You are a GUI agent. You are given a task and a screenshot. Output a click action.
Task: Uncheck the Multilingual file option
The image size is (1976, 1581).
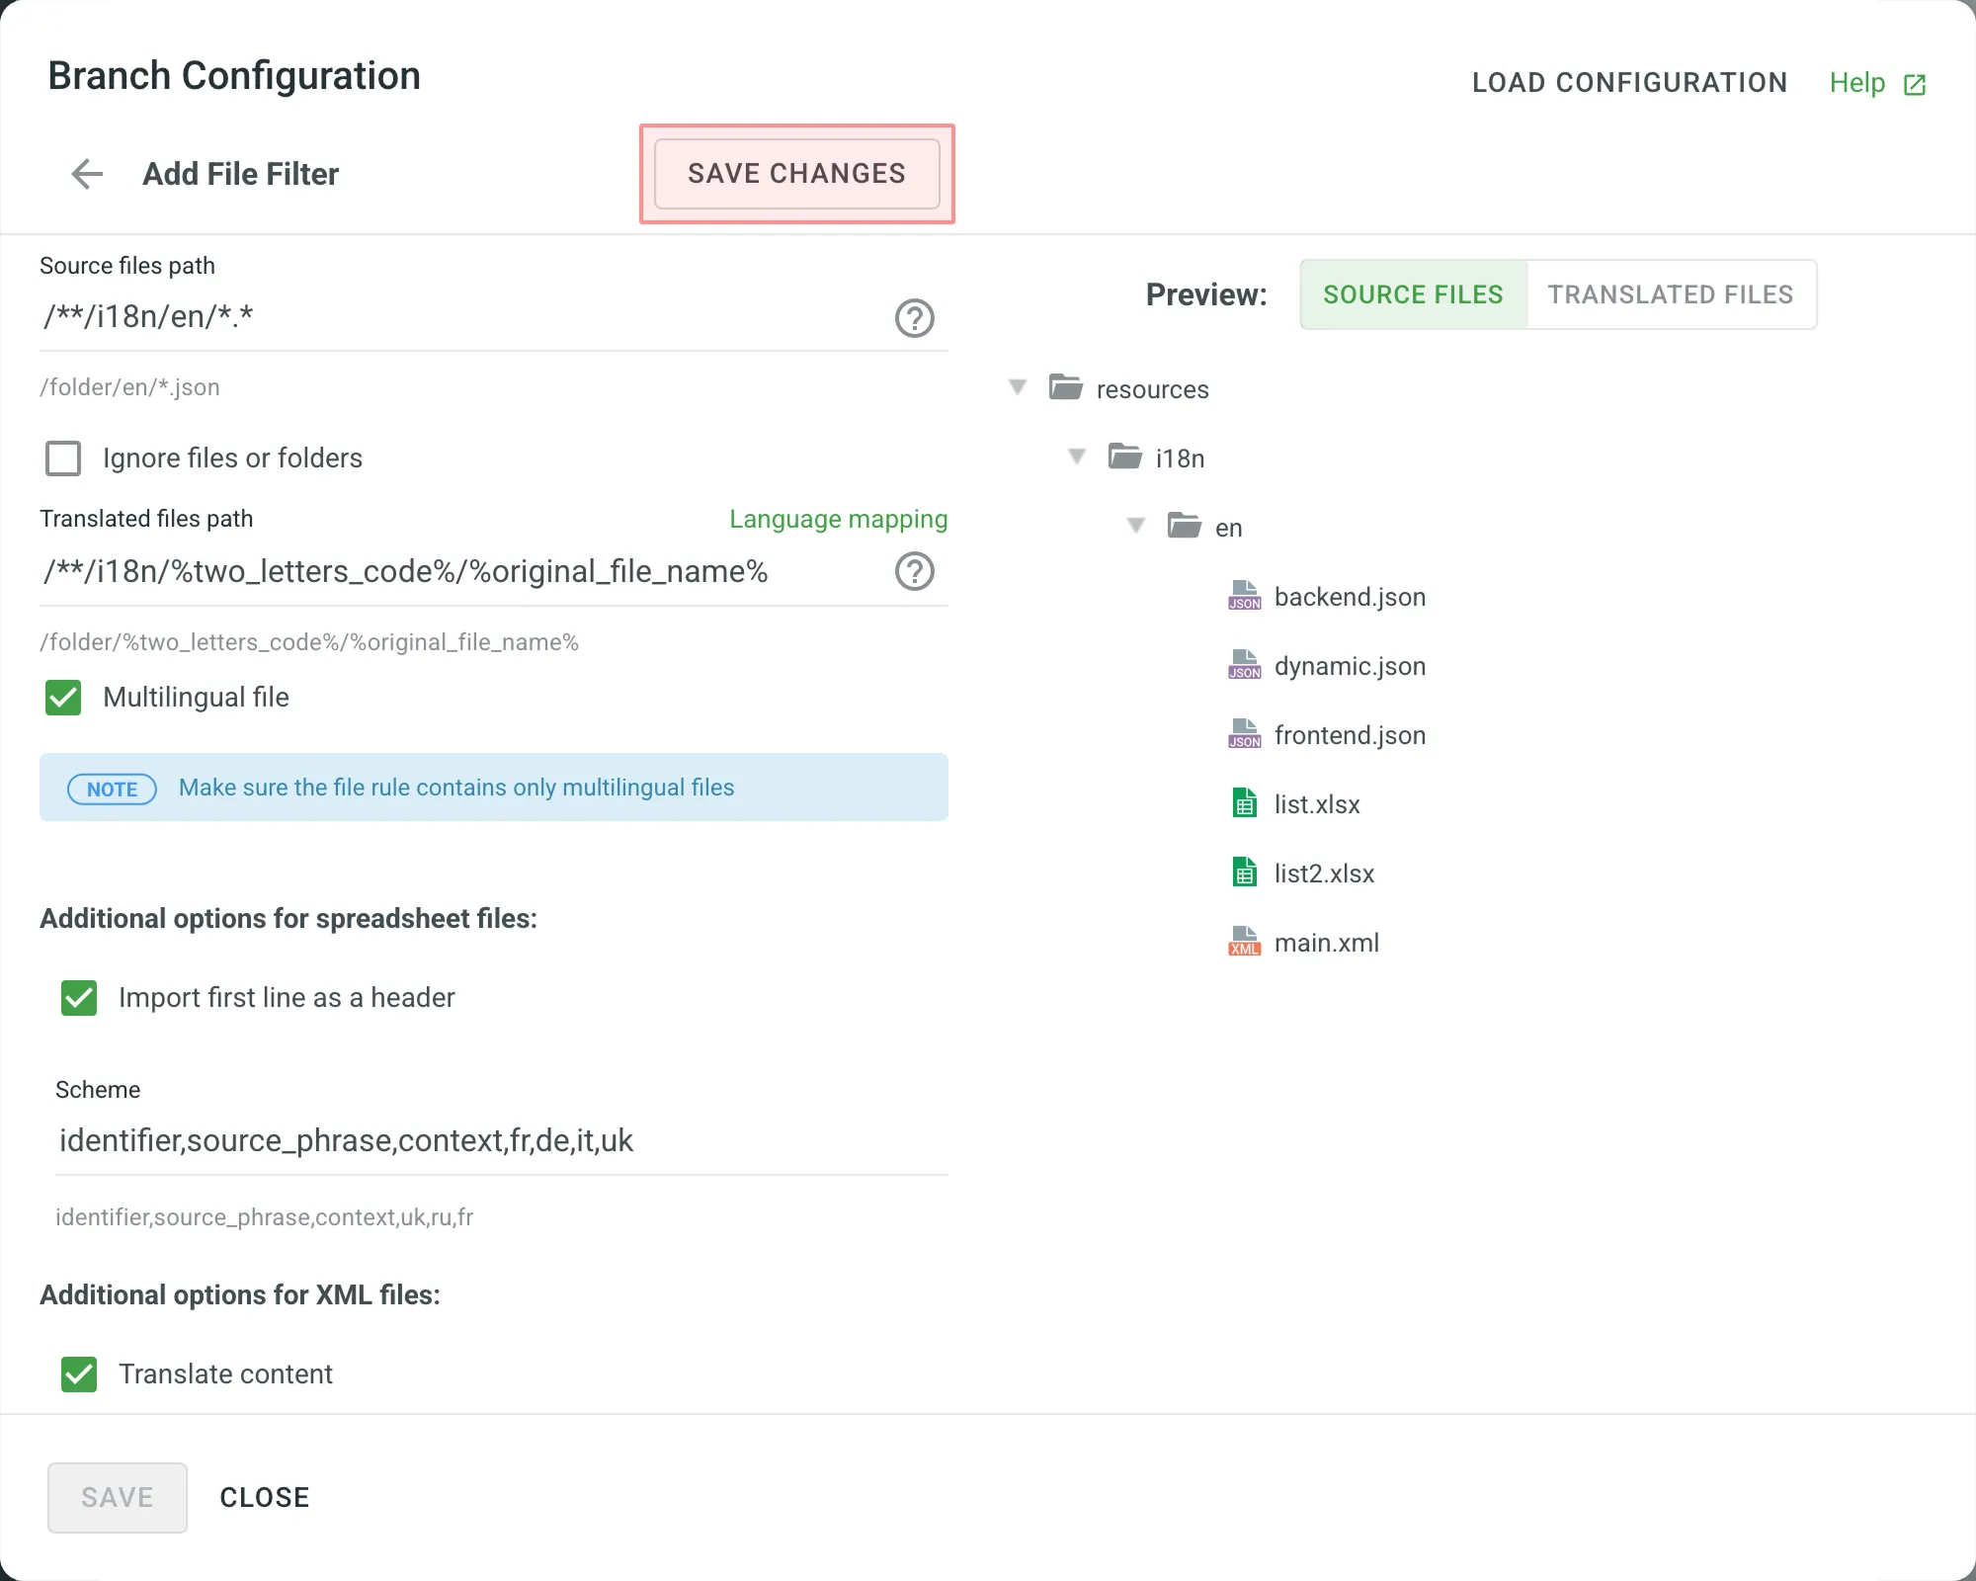click(x=62, y=698)
